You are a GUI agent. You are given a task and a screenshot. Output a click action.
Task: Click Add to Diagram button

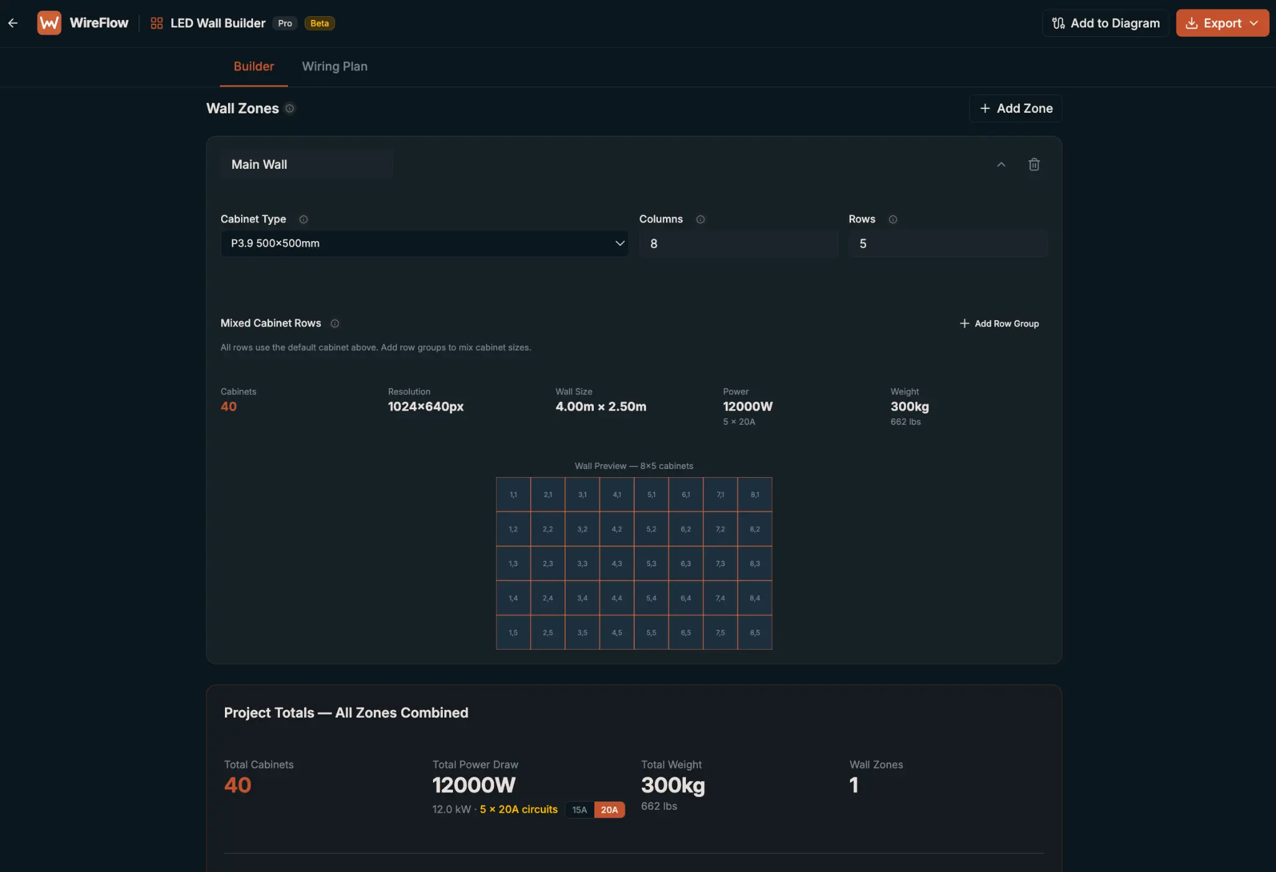pyautogui.click(x=1106, y=23)
